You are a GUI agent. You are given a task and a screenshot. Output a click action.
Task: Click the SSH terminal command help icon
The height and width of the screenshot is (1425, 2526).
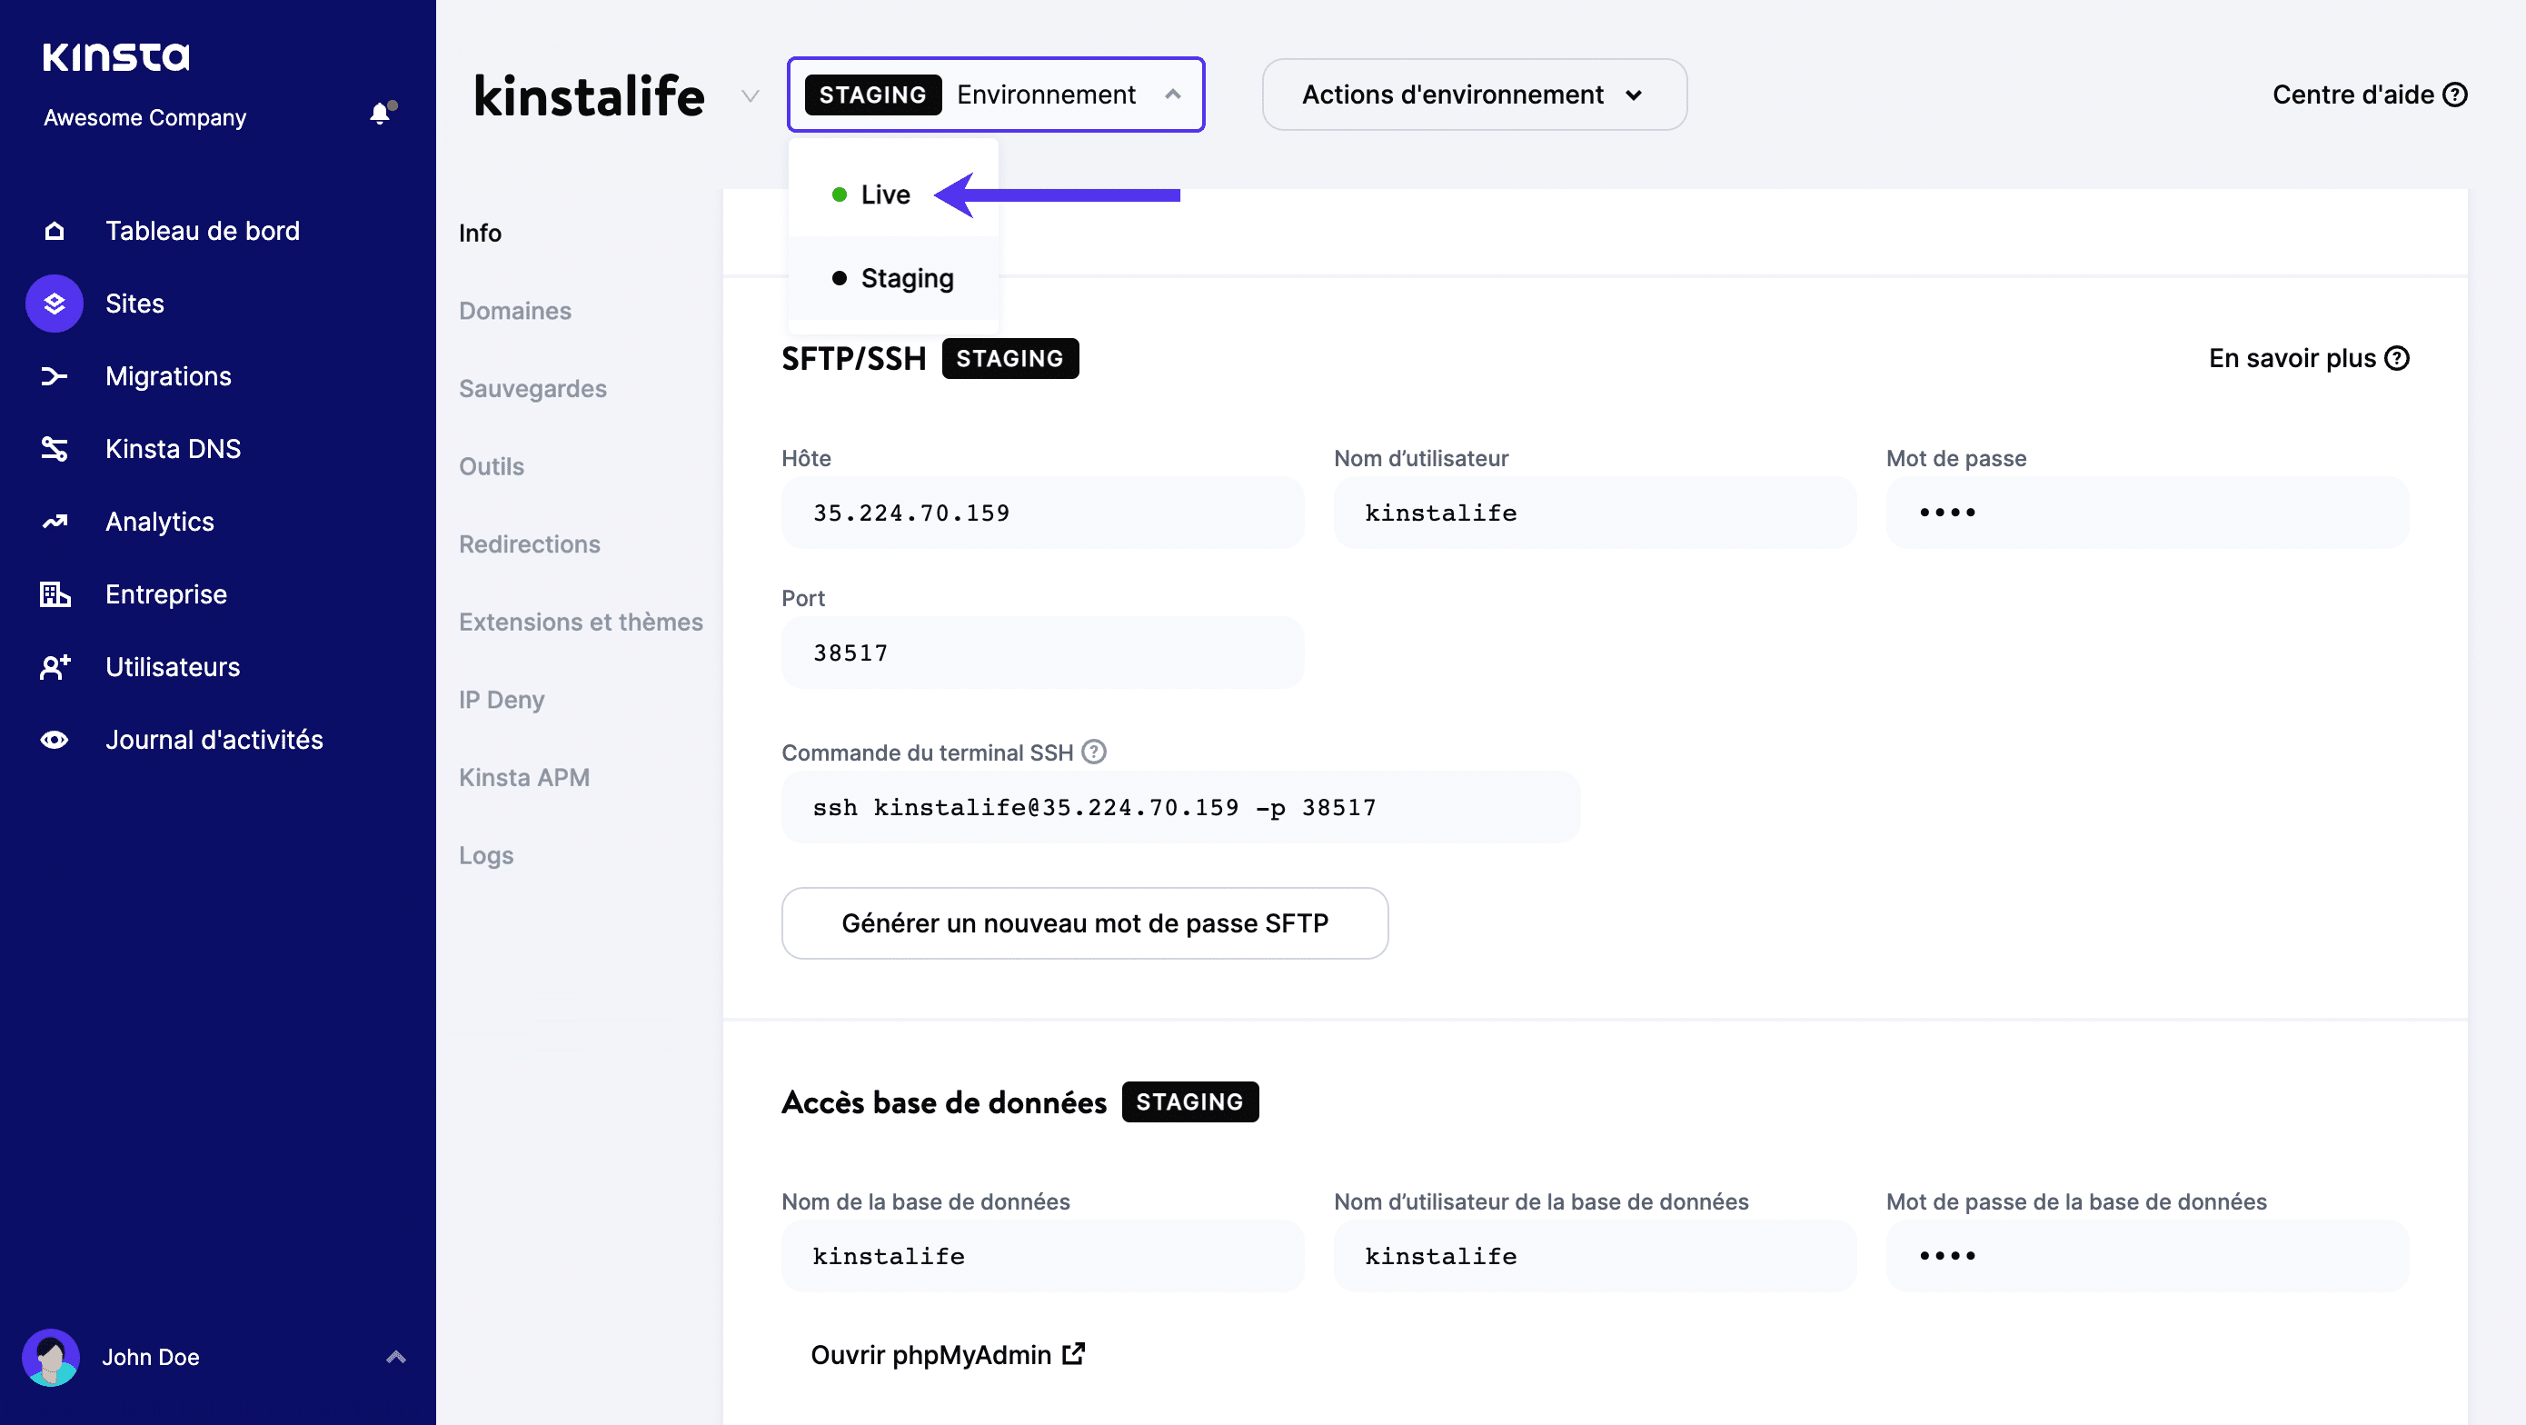coord(1094,752)
